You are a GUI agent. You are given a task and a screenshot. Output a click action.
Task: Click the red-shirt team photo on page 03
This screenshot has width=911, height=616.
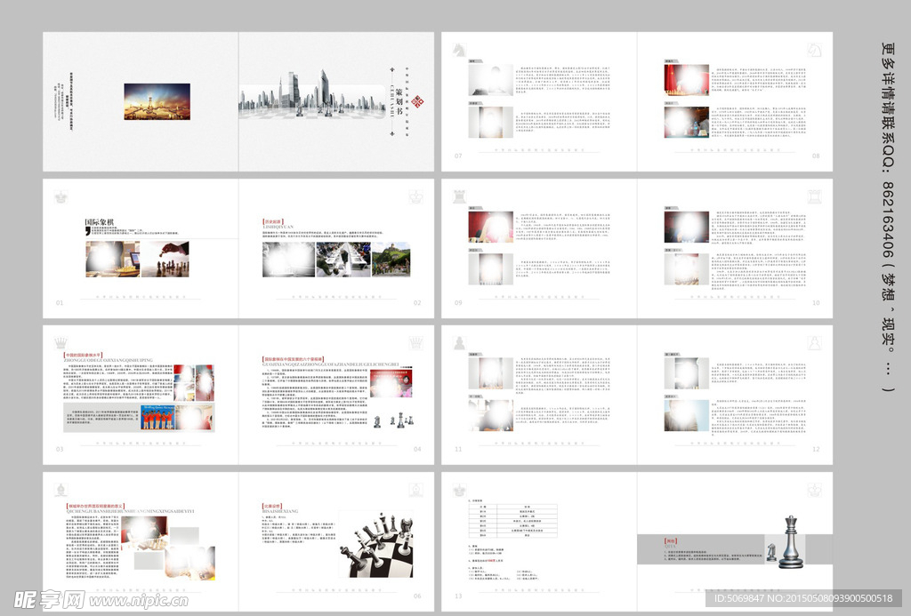[x=157, y=417]
